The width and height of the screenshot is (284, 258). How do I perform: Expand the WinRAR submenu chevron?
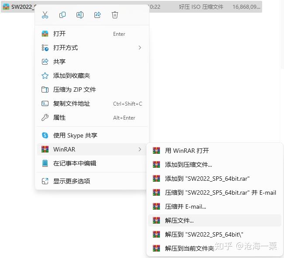[x=140, y=149]
